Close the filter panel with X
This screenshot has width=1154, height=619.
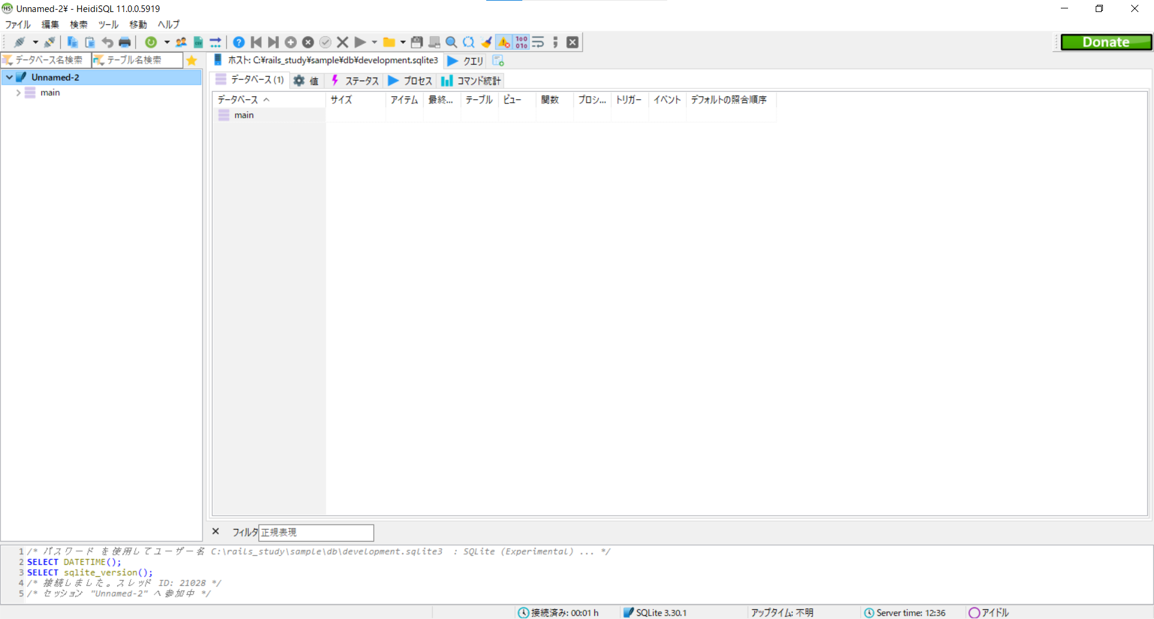(x=216, y=532)
